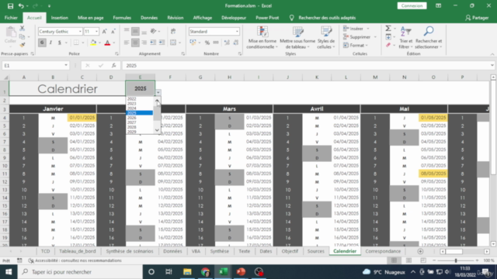Image resolution: width=497 pixels, height=279 pixels.
Task: Click the Percent style icon
Action: click(207, 43)
